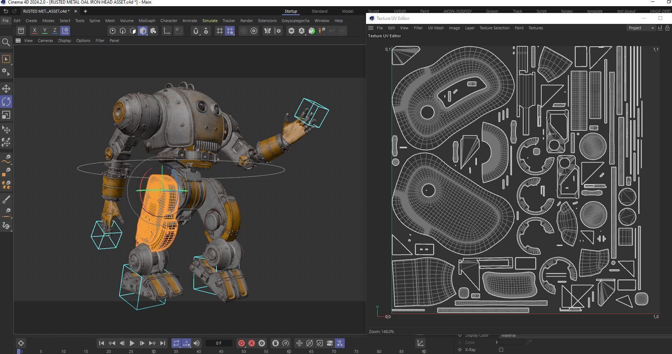Select the Rotate tool in left toolbar
Image resolution: width=672 pixels, height=354 pixels.
(6, 102)
